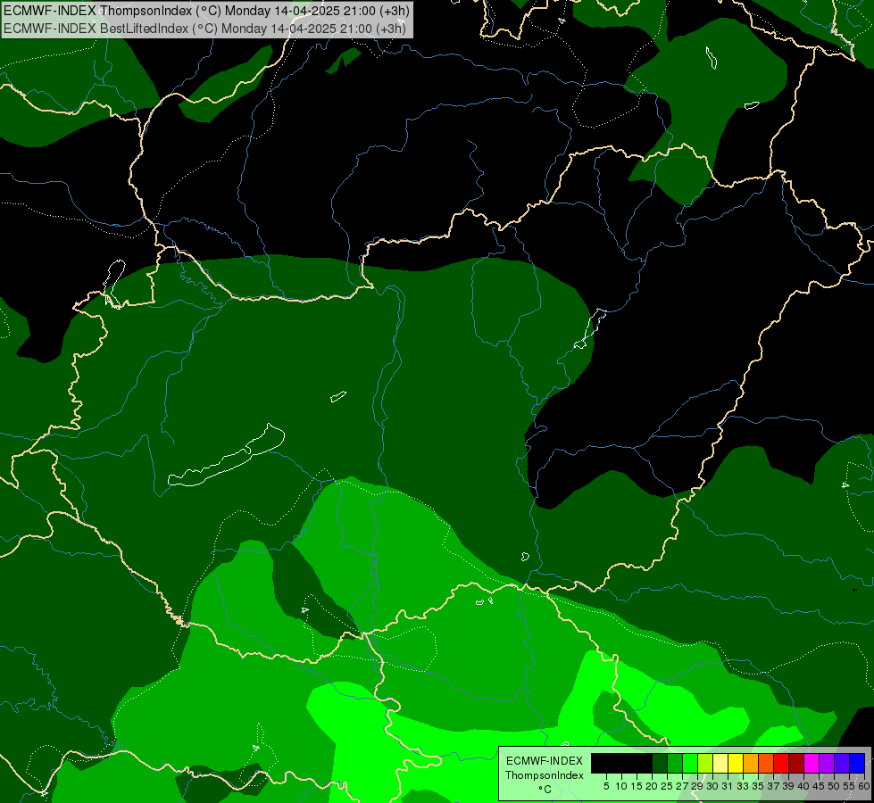Click the legend label ThompsonIndex
The image size is (874, 803).
[x=544, y=775]
